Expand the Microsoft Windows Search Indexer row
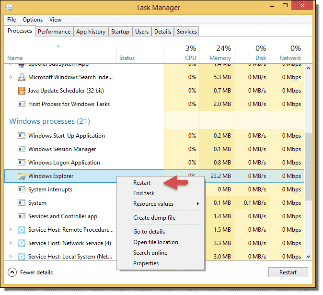Image resolution: width=323 pixels, height=295 pixels. click(x=11, y=77)
